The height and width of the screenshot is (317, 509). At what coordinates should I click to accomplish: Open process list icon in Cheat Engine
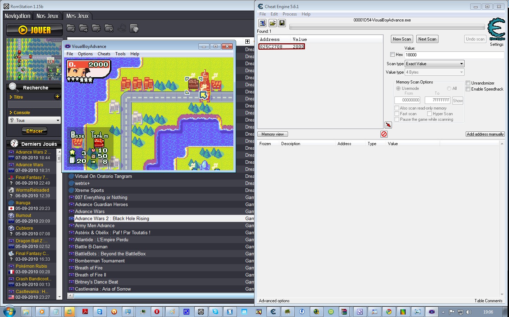(x=262, y=23)
